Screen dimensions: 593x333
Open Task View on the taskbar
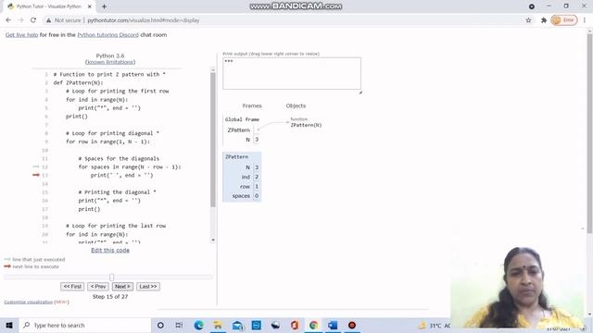coord(179,325)
